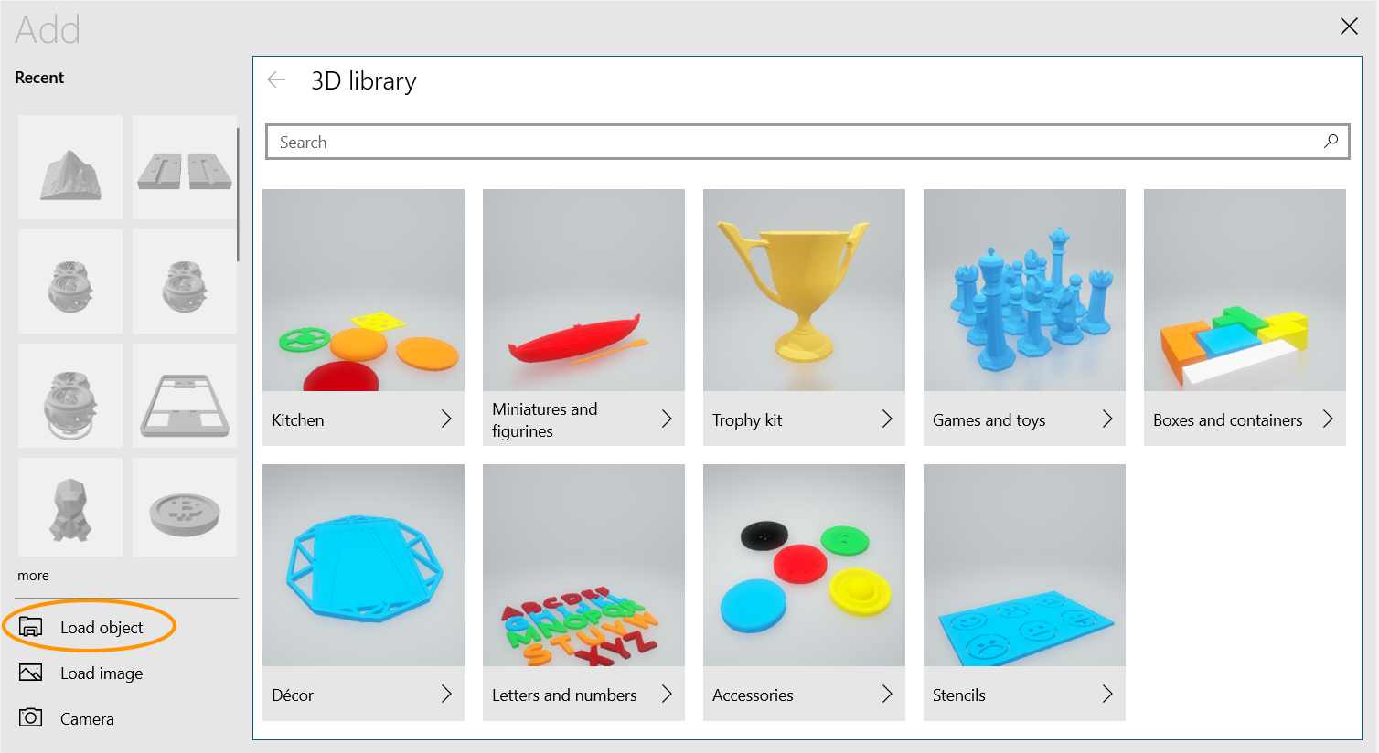
Task: Click the search magnifier icon
Action: 1331,142
